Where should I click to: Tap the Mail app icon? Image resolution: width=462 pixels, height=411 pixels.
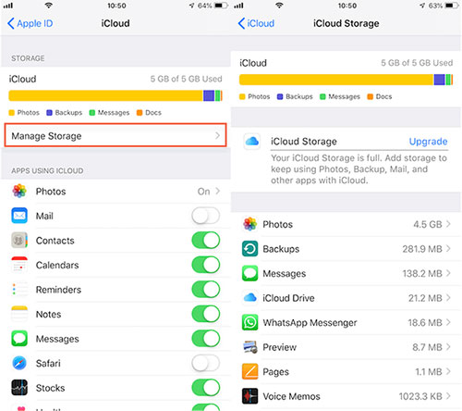19,216
